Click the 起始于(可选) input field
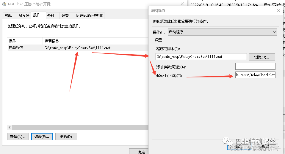This screenshot has height=154, width=285. (255, 75)
